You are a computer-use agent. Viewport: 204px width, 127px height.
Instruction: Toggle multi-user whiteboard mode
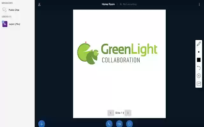coord(199,84)
